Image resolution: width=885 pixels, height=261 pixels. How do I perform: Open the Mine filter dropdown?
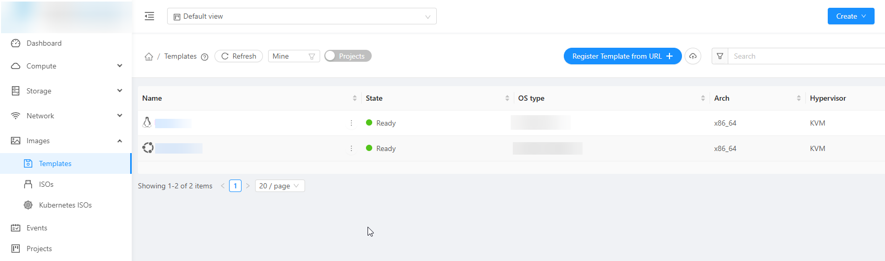coord(294,56)
